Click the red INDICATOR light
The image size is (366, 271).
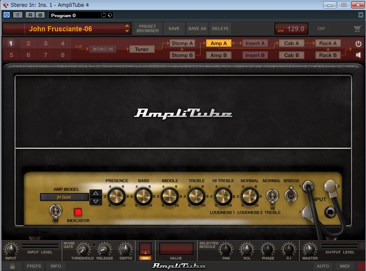coord(78,212)
